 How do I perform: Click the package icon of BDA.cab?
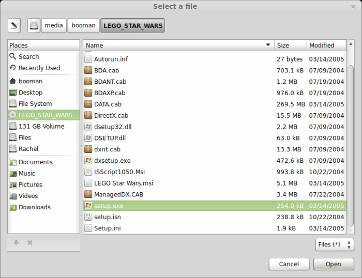click(x=88, y=70)
